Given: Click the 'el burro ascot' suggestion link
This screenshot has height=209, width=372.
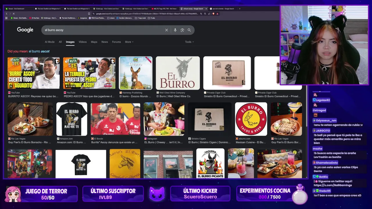Looking at the screenshot, I should pyautogui.click(x=39, y=51).
